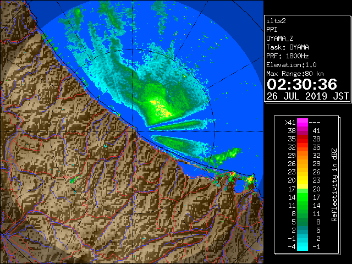Click the timestamp 02:30:36
This screenshot has width=352, height=264.
(x=302, y=85)
